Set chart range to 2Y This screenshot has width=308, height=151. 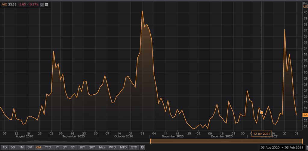coord(65,147)
